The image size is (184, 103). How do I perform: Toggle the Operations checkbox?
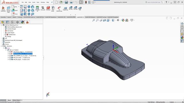tap(3, 46)
